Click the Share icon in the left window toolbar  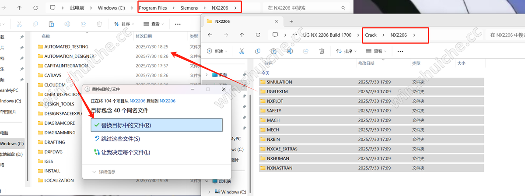(84, 24)
